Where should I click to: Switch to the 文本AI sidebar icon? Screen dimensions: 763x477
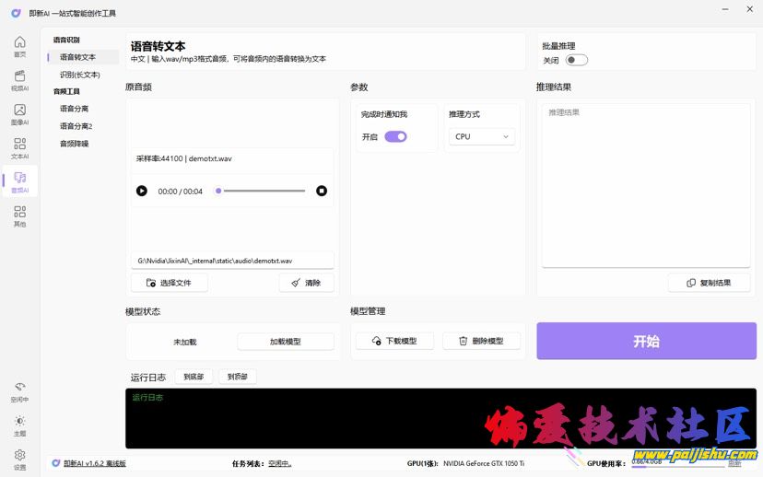(19, 148)
